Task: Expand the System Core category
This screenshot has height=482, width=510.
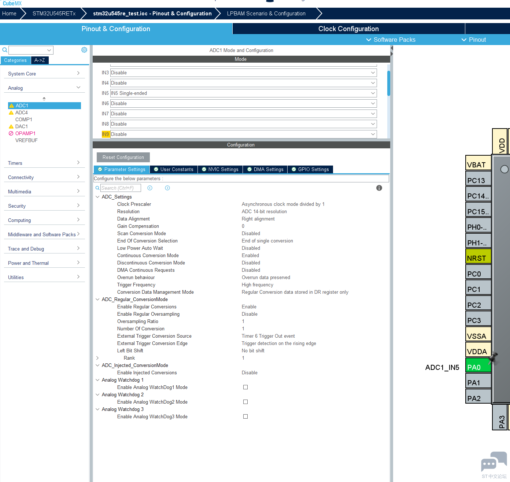Action: click(x=44, y=74)
